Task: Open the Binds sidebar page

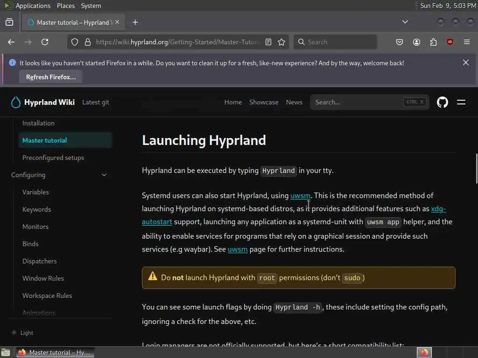Action: coord(30,244)
